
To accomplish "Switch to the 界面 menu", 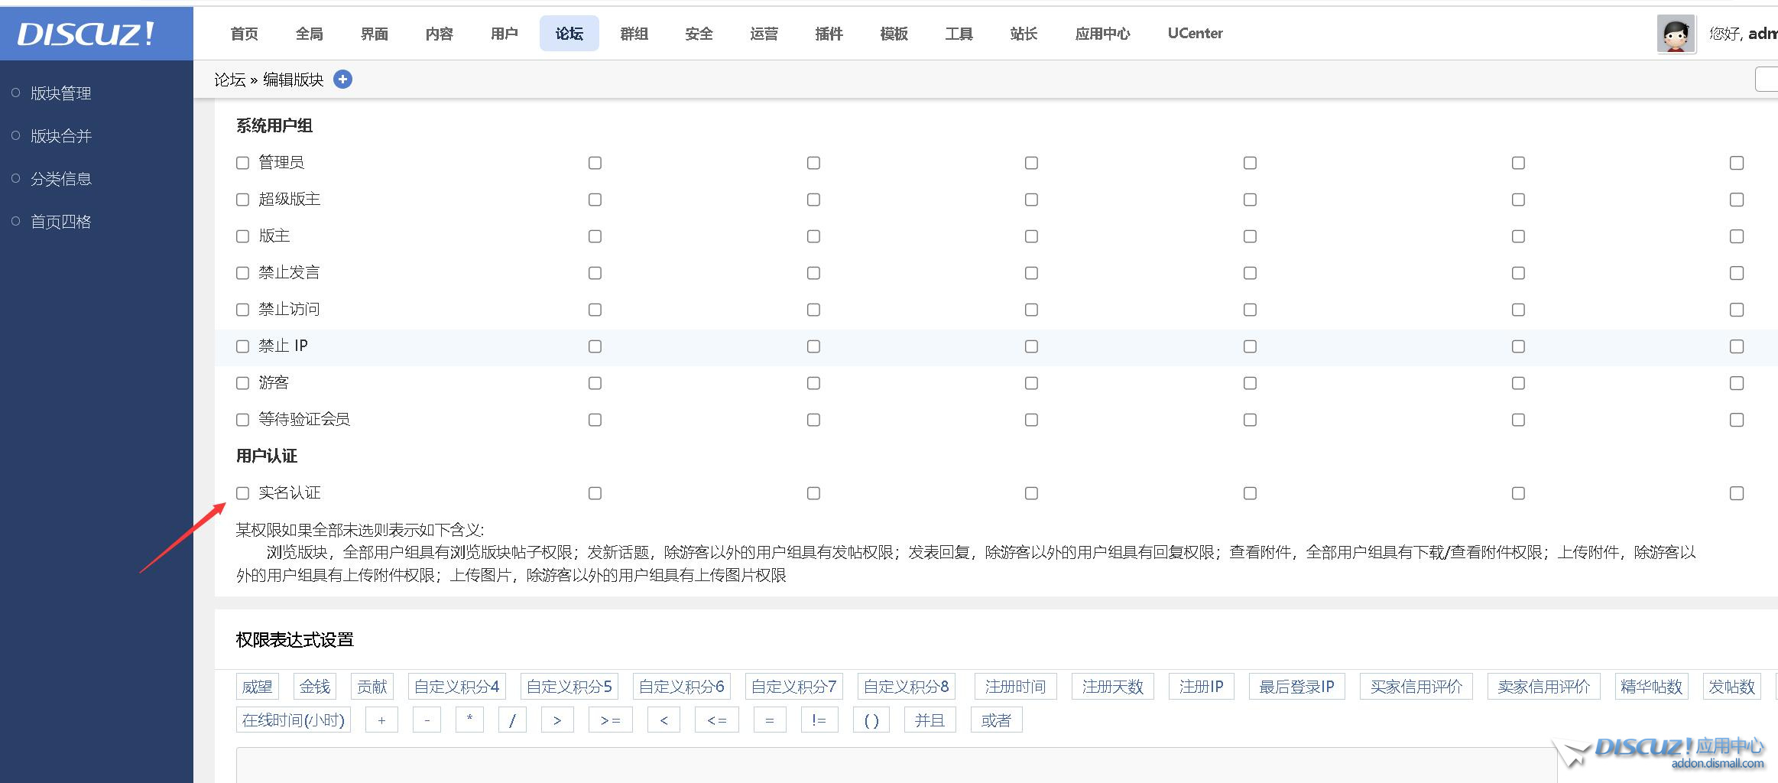I will pyautogui.click(x=375, y=34).
